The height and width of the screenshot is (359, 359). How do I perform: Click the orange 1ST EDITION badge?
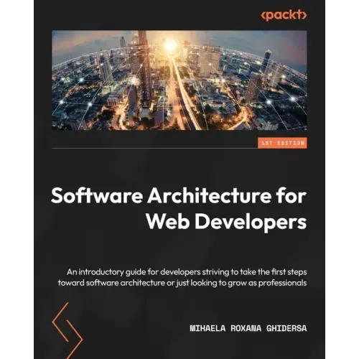pos(282,143)
